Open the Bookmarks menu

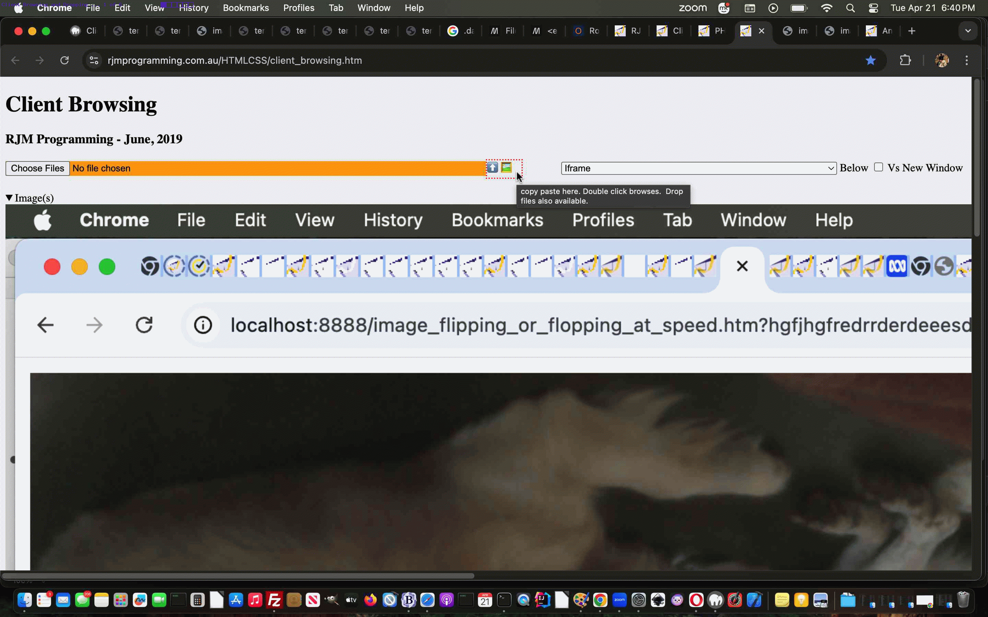pos(246,8)
